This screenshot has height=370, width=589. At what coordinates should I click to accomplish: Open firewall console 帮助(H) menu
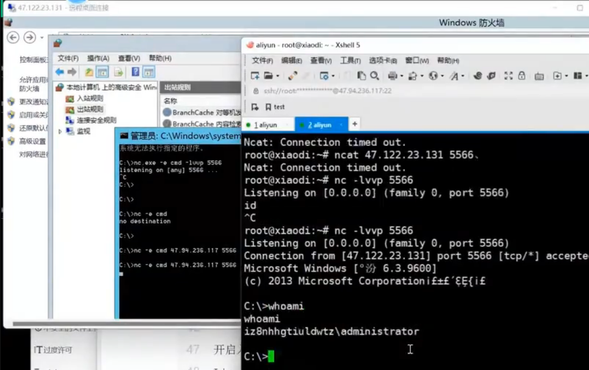[160, 58]
